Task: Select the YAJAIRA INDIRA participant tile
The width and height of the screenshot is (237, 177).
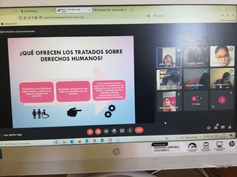Action: pos(196,79)
